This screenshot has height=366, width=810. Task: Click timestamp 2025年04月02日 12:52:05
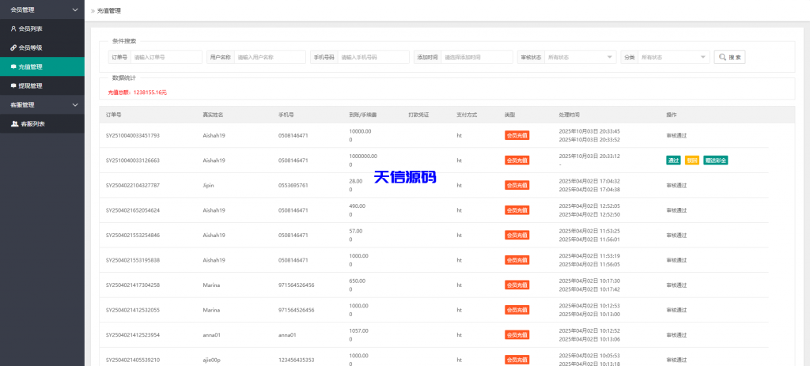coord(589,206)
